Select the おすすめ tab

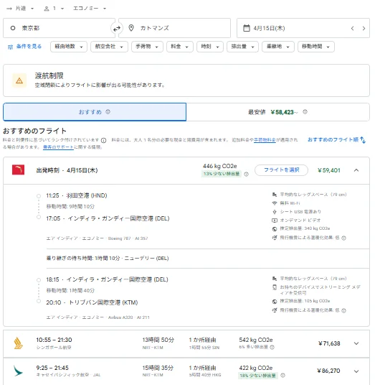pyautogui.click(x=95, y=112)
